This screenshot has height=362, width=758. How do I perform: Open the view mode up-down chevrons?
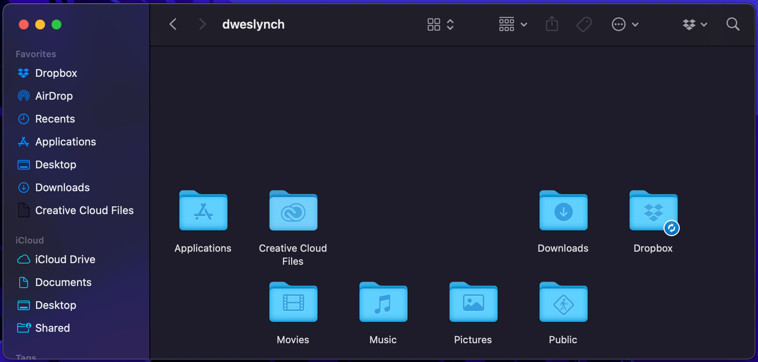(x=450, y=25)
